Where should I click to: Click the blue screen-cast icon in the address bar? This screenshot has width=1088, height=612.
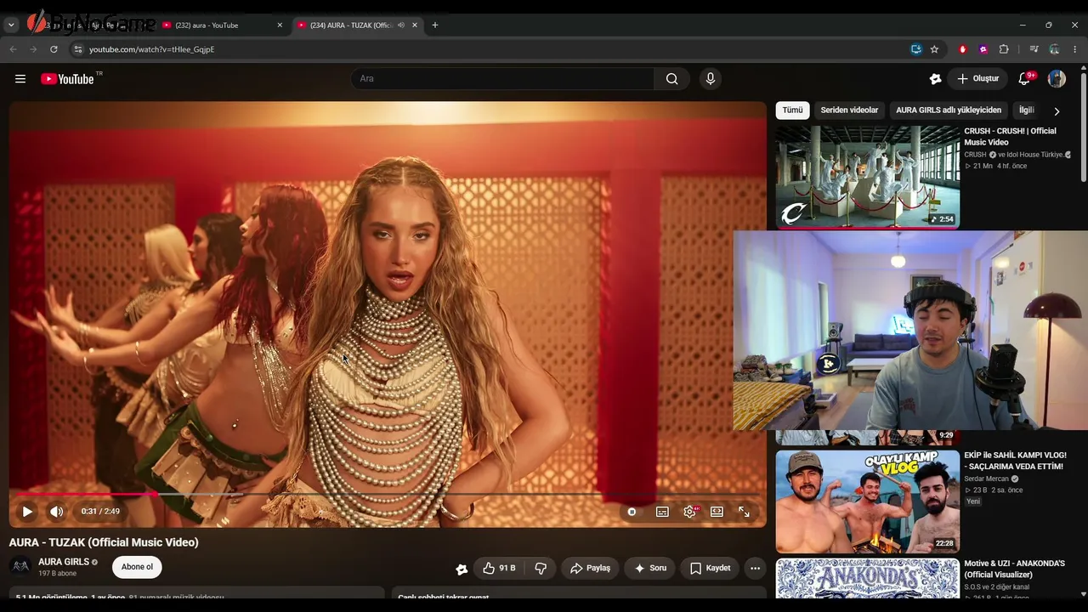pos(915,49)
